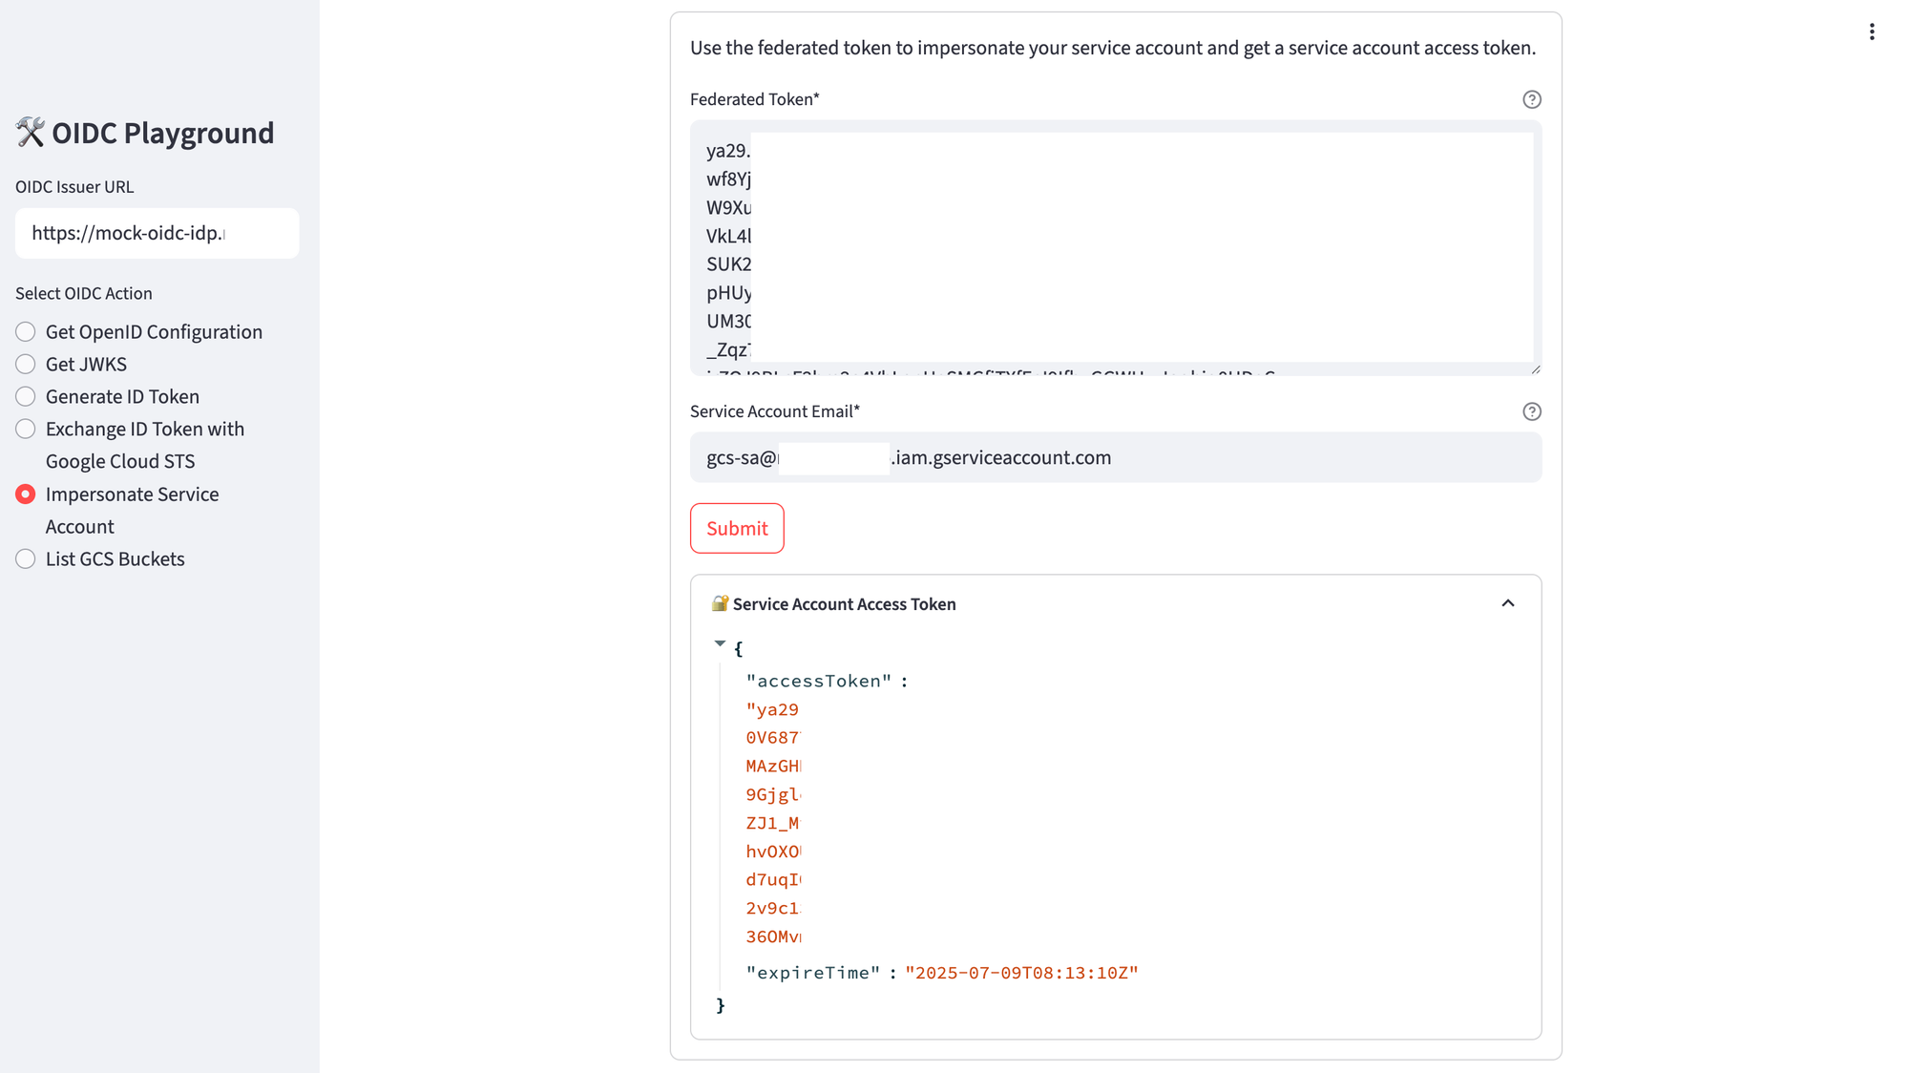Select the Generate ID Token action

[x=26, y=396]
